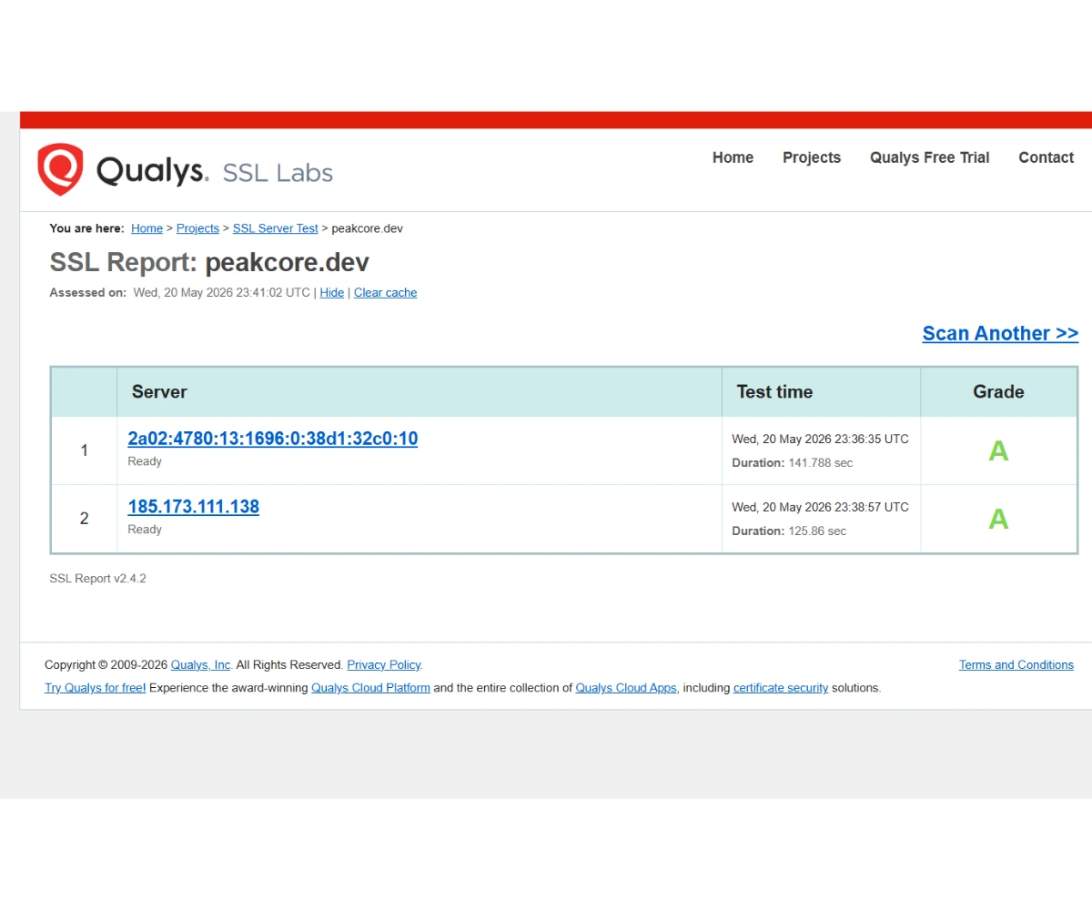Click the row number 2 cell
1092x910 pixels.
(x=85, y=519)
